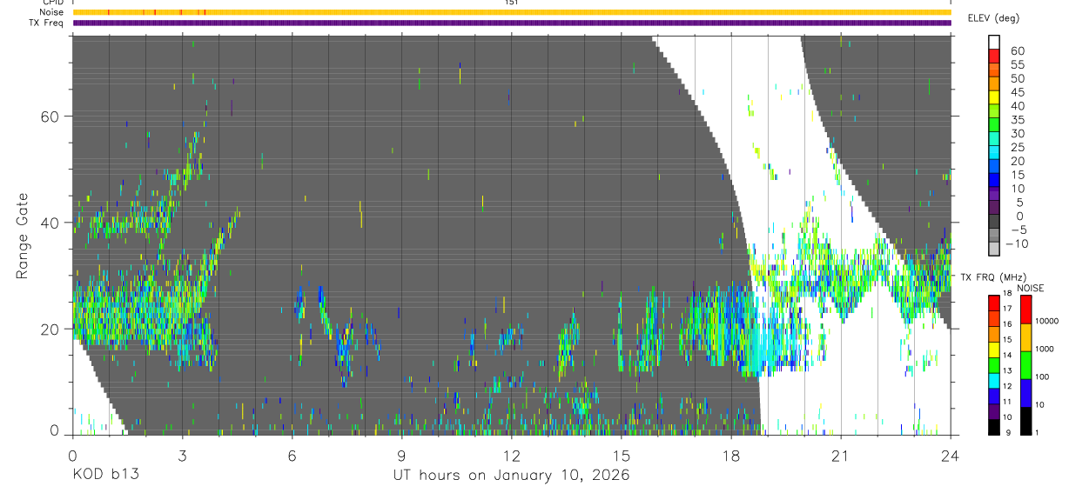Viewport: 1069px width, 493px height.
Task: Click the light gray bottom ELEV colorbar segment
Action: pos(994,250)
